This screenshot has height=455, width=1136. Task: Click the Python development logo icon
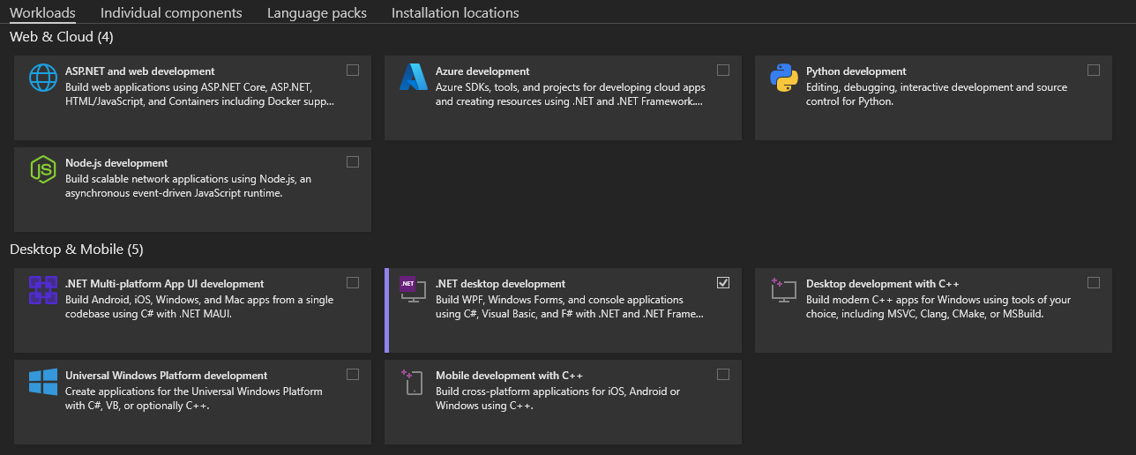pyautogui.click(x=784, y=78)
